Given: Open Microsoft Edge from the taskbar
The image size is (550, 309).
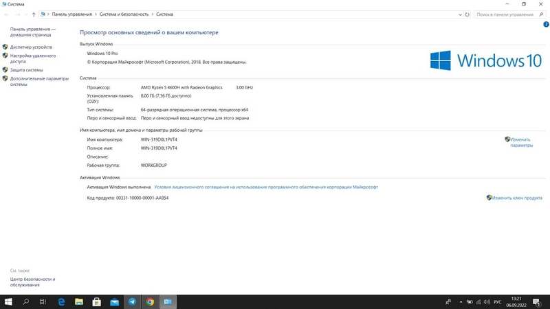Looking at the screenshot, I should 60,301.
